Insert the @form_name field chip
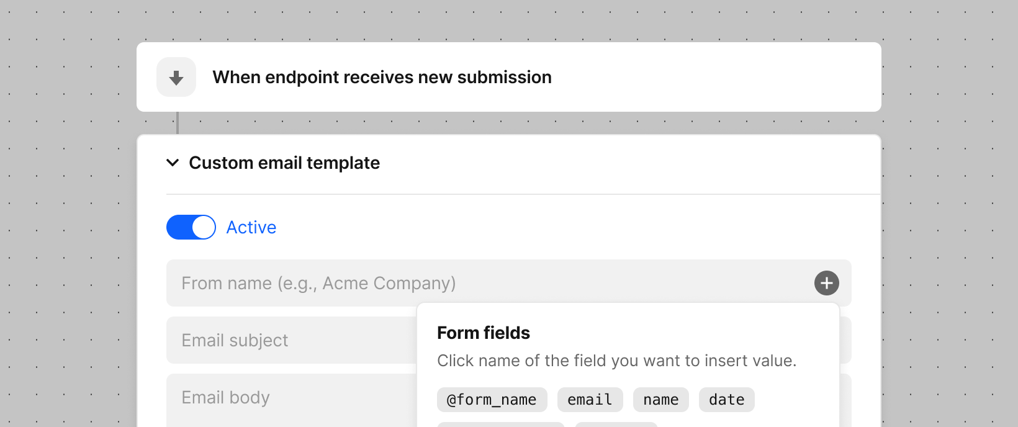This screenshot has width=1018, height=427. coord(492,400)
